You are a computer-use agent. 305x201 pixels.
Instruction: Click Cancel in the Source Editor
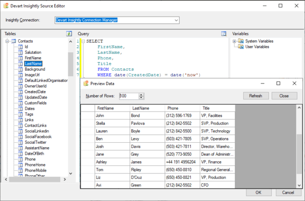coord(288,192)
